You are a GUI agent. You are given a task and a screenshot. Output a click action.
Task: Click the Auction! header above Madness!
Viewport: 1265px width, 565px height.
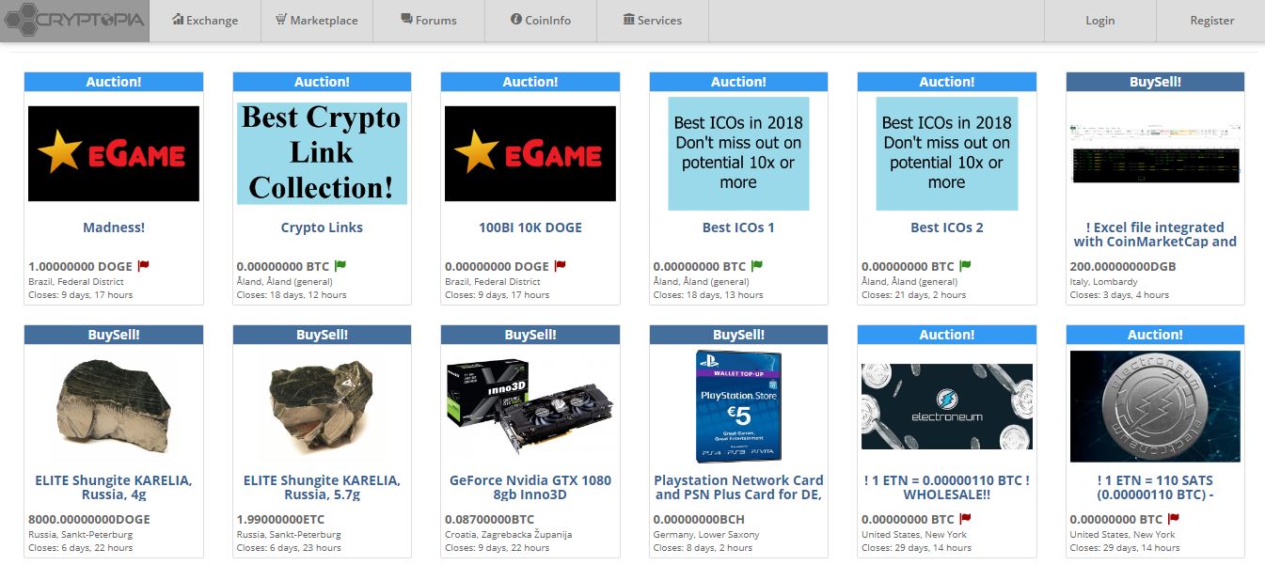point(114,82)
